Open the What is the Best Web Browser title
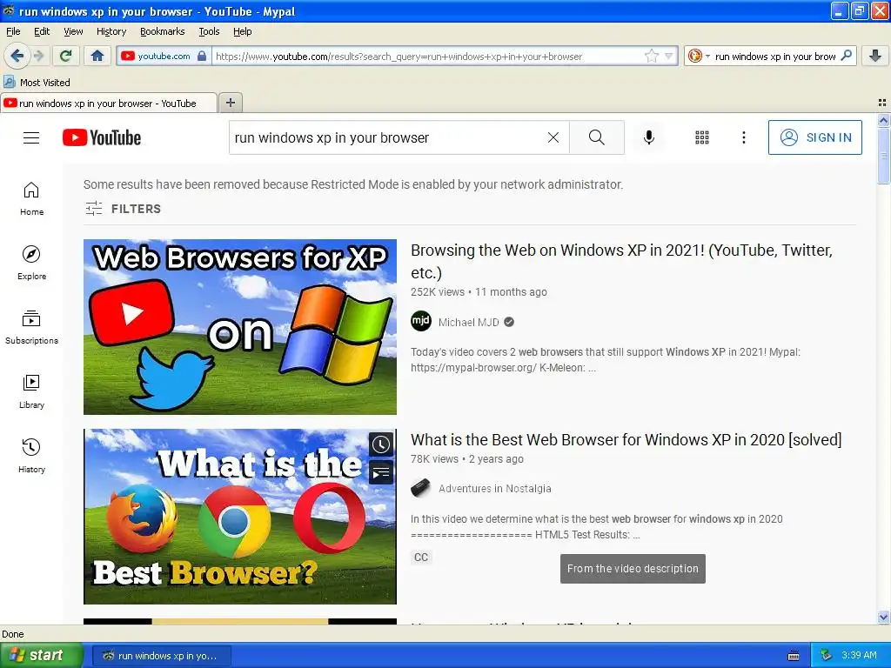The image size is (891, 668). click(x=626, y=439)
